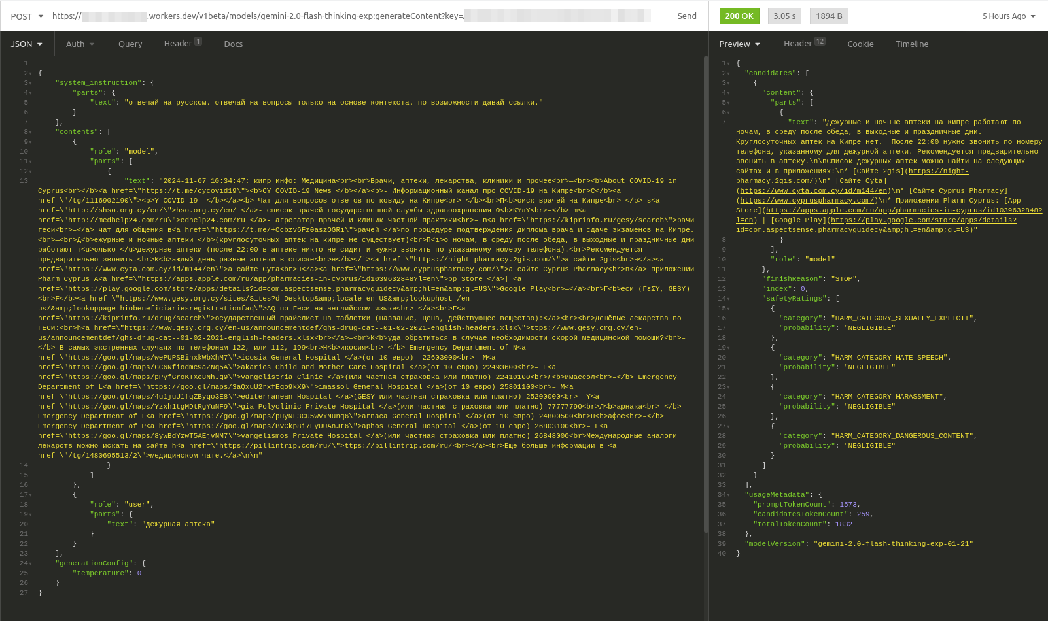
Task: Click the Send request button
Action: [686, 16]
